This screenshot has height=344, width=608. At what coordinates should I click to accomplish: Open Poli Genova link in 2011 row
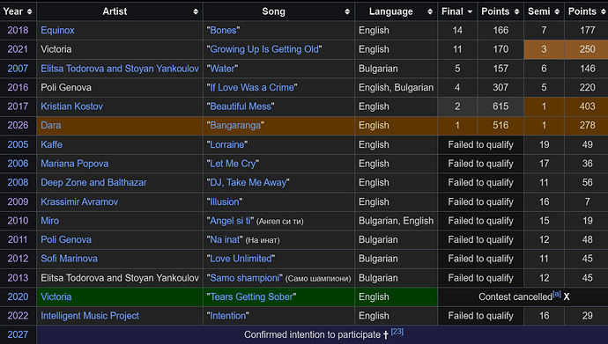point(66,240)
